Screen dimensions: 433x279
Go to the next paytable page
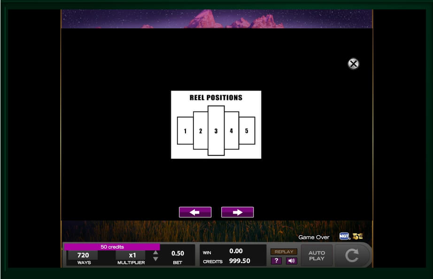pos(237,212)
